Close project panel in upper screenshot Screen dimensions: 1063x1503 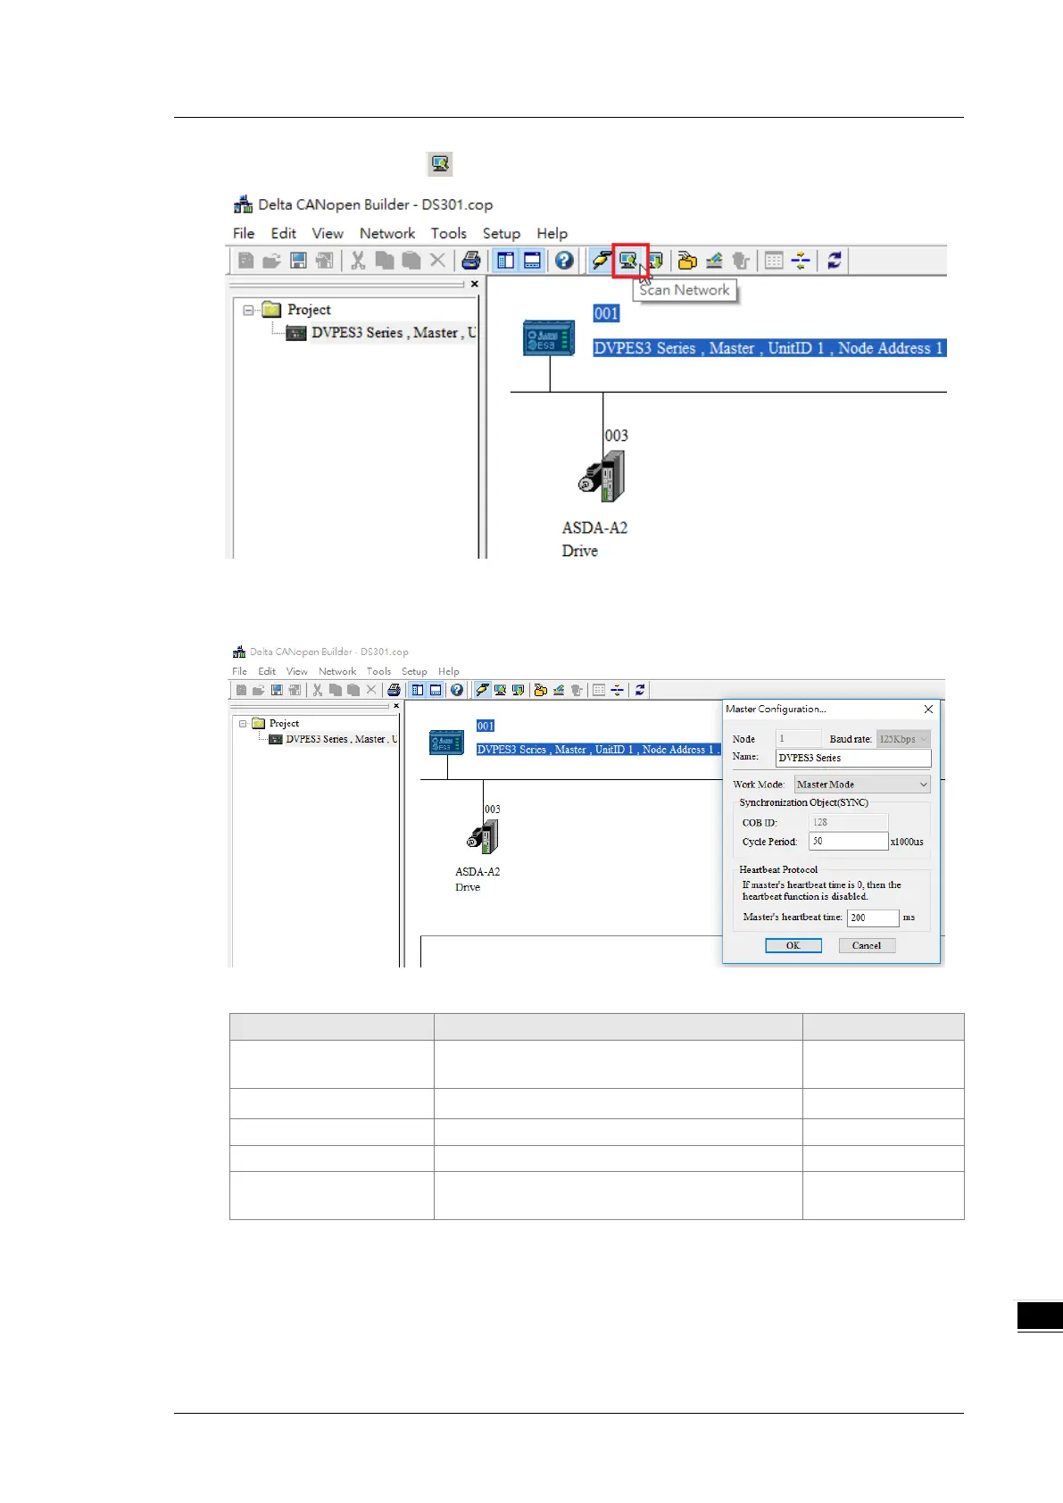(x=475, y=284)
